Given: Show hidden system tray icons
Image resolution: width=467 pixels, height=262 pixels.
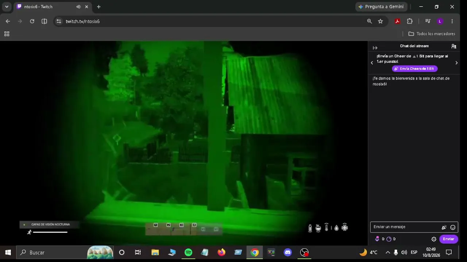Looking at the screenshot, I should pos(388,252).
